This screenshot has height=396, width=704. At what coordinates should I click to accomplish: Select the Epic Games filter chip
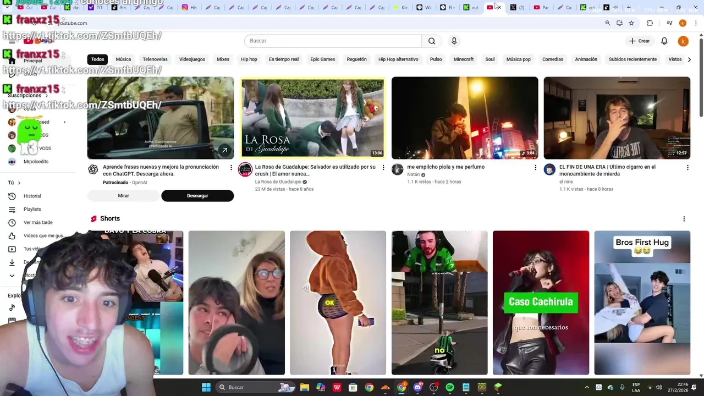pyautogui.click(x=322, y=59)
